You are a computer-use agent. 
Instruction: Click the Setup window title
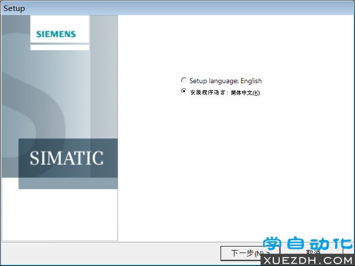[14, 8]
